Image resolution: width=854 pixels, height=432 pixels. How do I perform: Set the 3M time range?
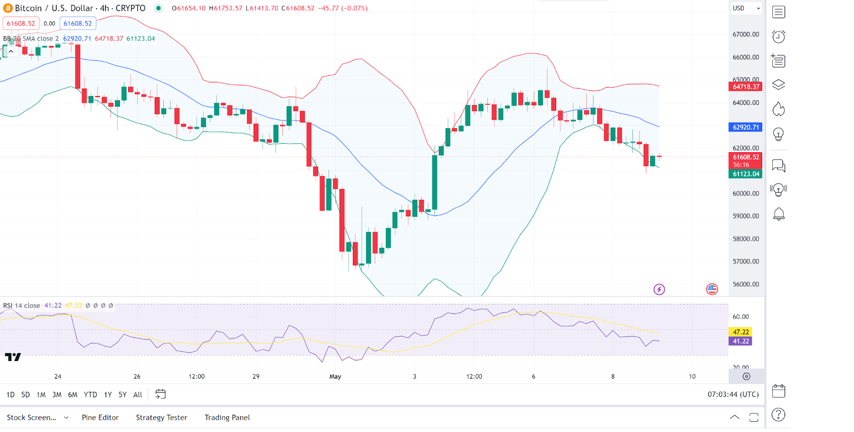point(57,395)
